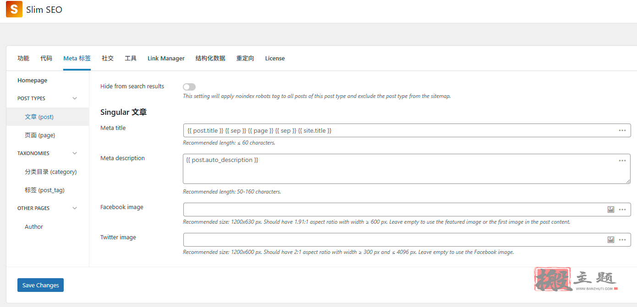Click the Slim SEO title text
Viewport: 637px width, 307px height.
coord(44,10)
